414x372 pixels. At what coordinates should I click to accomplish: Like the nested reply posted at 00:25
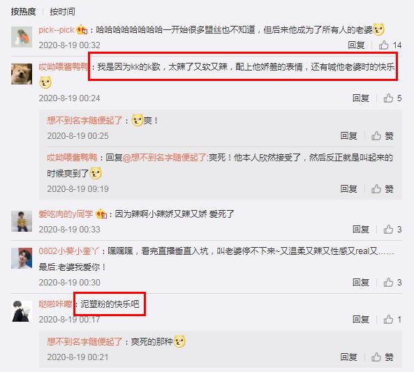click(x=383, y=136)
